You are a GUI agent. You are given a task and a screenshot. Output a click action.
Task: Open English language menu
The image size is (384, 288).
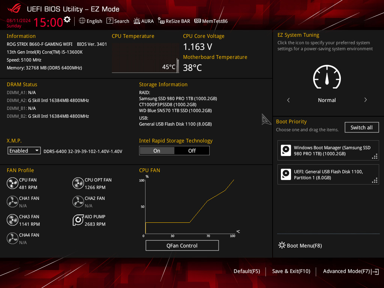[94, 21]
